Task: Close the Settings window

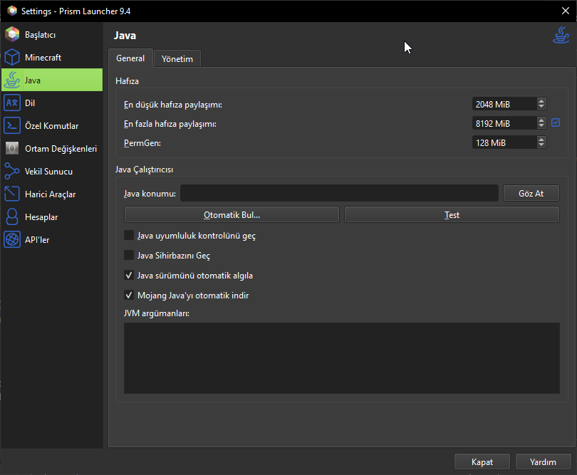Action: pos(566,11)
